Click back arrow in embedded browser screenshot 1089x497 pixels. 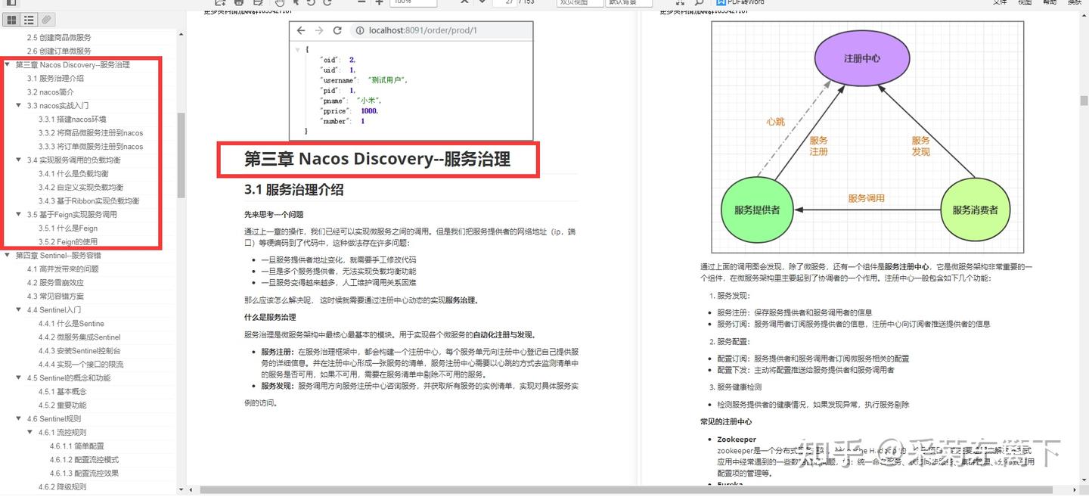[301, 31]
